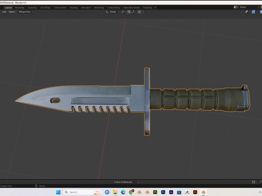Click the Object status bar hint
The width and height of the screenshot is (262, 196).
[40, 186]
